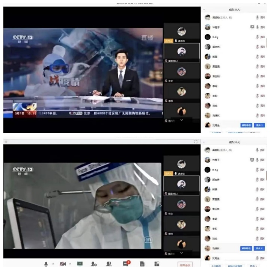Toggle host microphone in upper member list
The image size is (270, 270).
coord(258,17)
